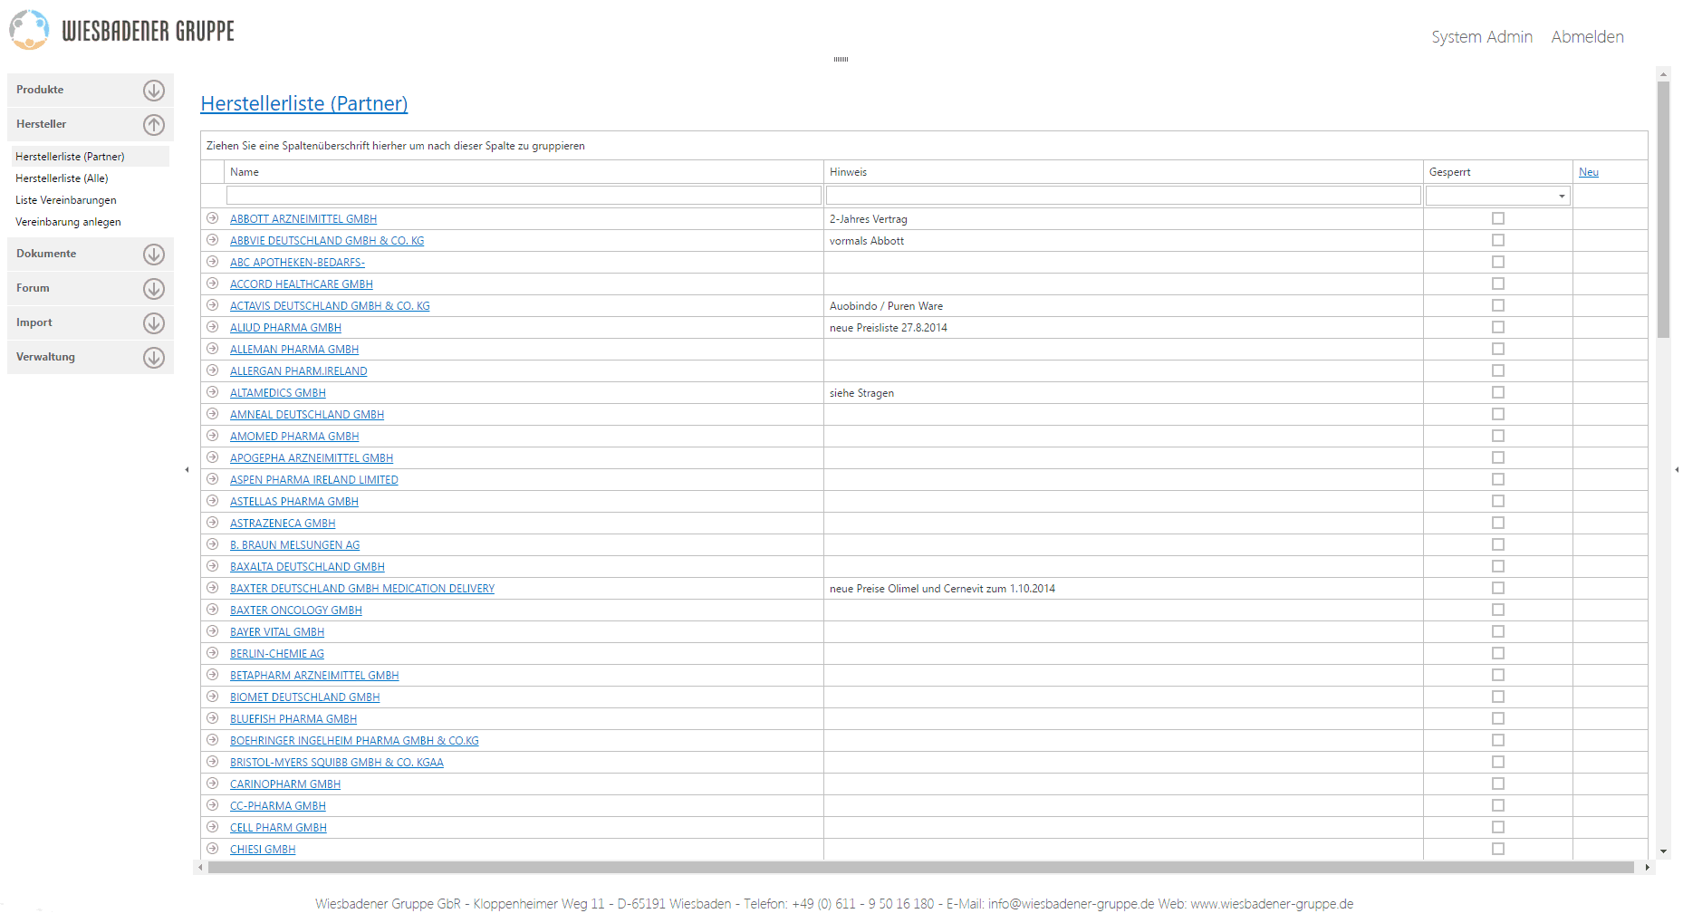
Task: Open Herstellerliste (Alle) menu item
Action: coord(62,178)
